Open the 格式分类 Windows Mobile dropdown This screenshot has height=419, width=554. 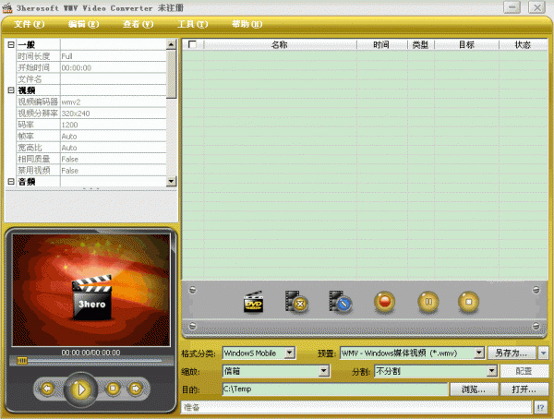tap(290, 353)
